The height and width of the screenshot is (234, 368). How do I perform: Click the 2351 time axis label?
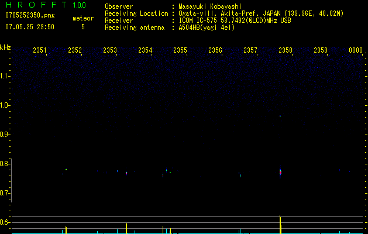point(40,50)
